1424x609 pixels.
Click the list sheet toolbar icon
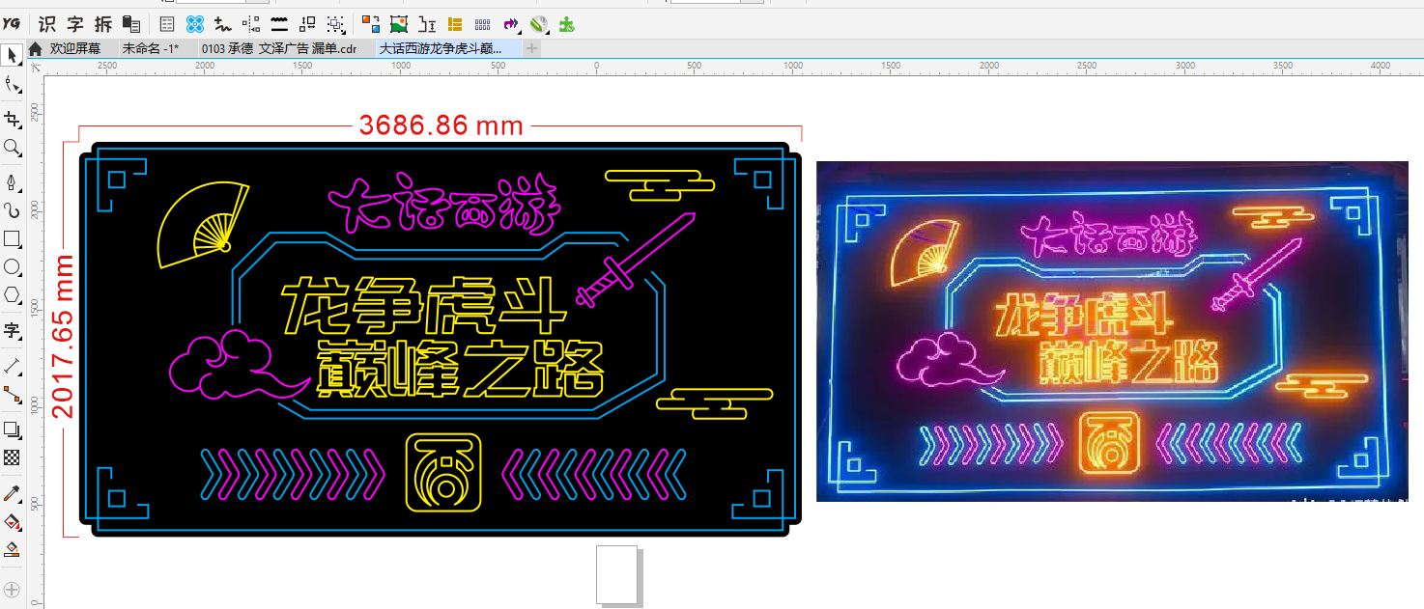click(167, 24)
